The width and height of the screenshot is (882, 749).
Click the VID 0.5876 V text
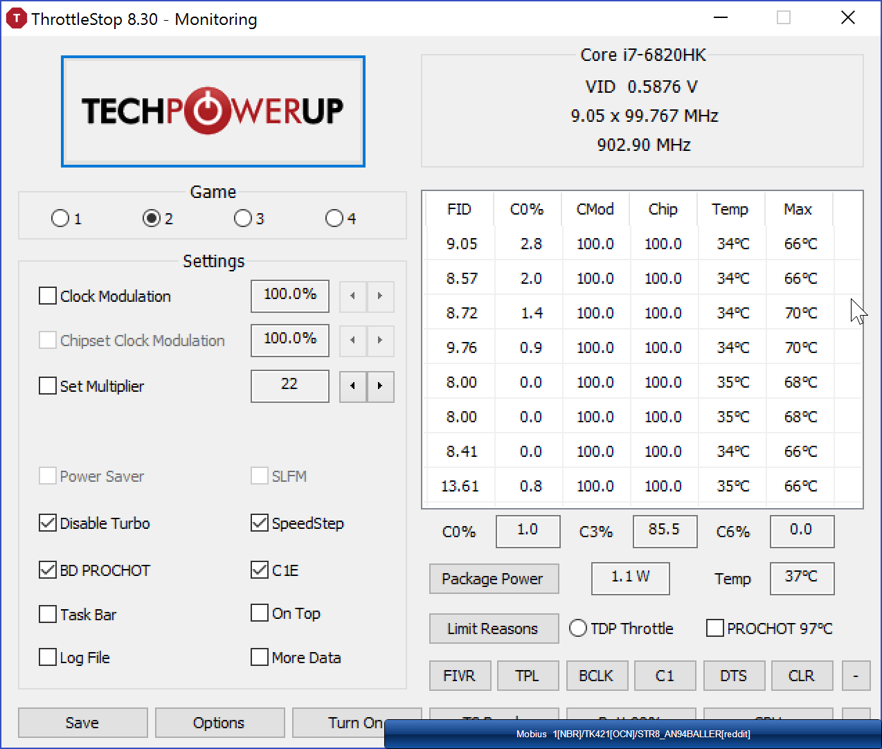(x=642, y=87)
